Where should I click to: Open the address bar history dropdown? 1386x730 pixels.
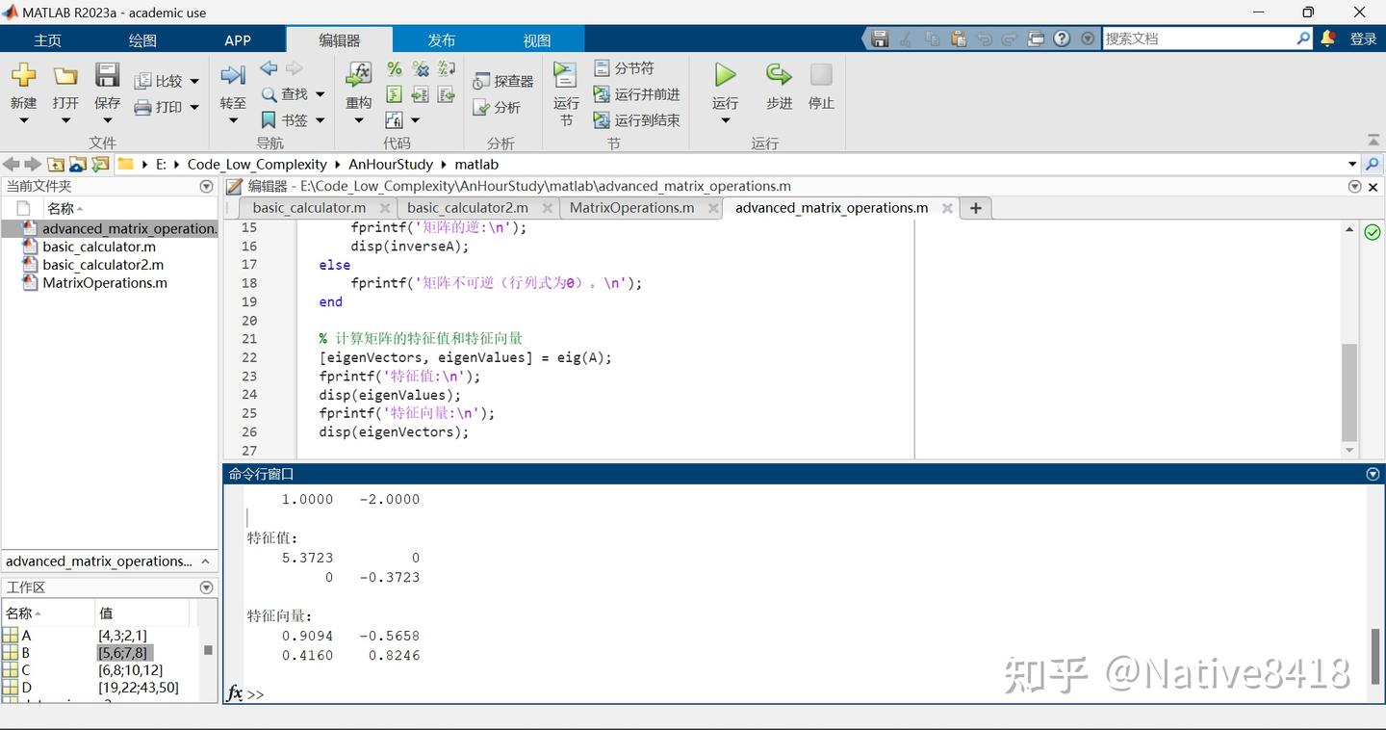click(x=1352, y=165)
